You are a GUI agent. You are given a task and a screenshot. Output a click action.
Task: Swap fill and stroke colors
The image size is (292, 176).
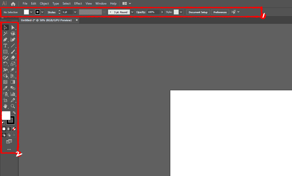click(x=14, y=113)
